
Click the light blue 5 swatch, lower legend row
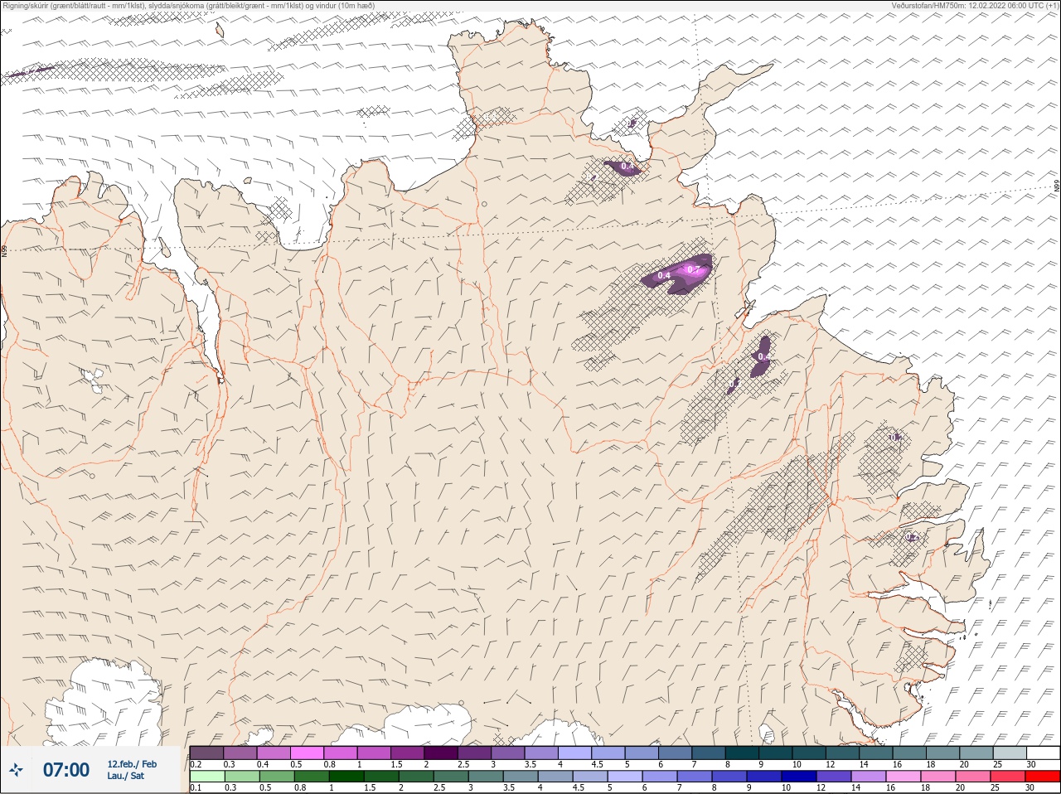624,777
